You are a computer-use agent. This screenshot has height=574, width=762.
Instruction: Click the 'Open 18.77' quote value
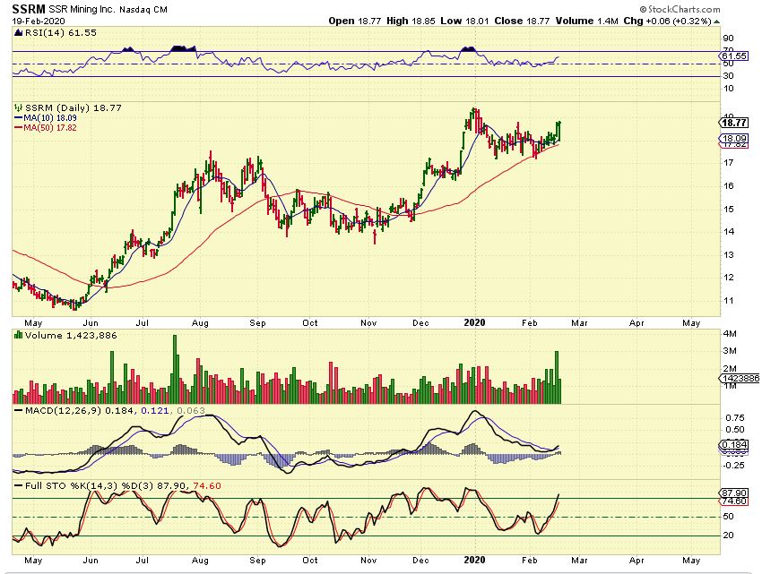pos(355,21)
